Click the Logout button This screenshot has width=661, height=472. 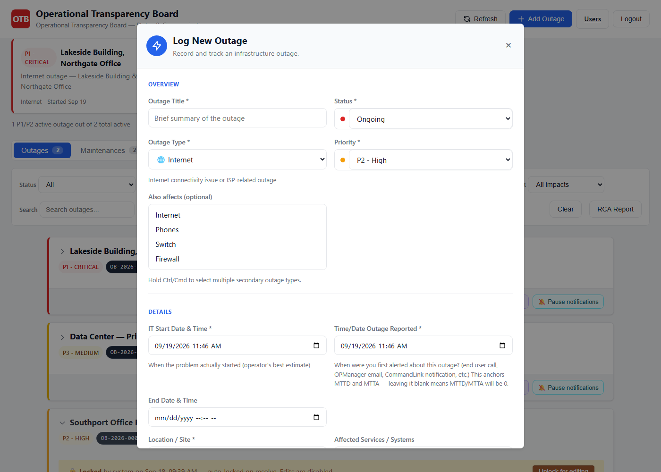631,19
